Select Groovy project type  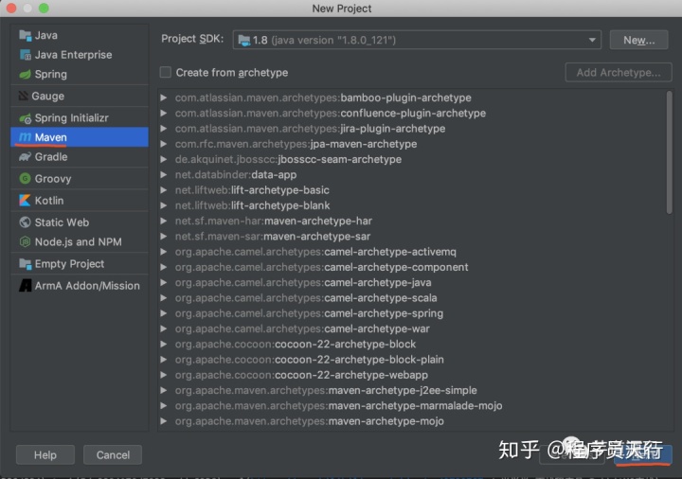(x=80, y=179)
